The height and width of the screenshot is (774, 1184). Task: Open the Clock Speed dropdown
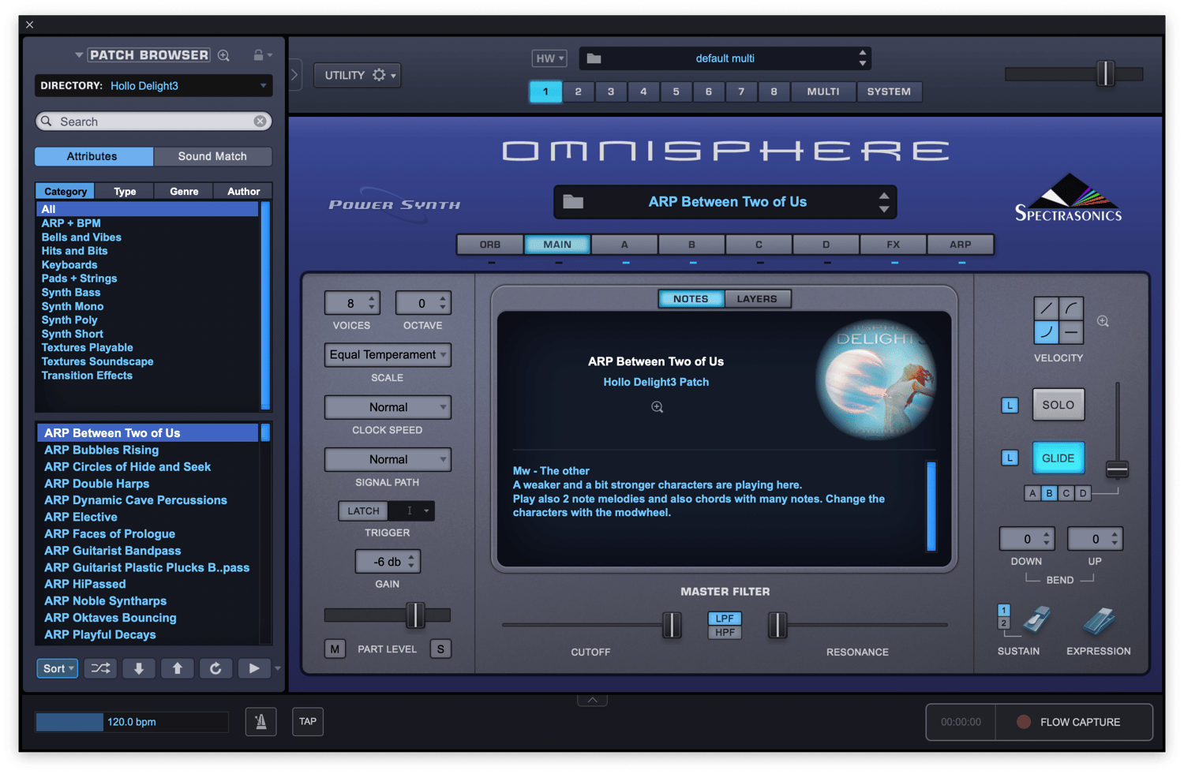(388, 407)
